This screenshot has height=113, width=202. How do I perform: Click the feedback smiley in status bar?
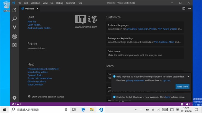click(x=182, y=104)
